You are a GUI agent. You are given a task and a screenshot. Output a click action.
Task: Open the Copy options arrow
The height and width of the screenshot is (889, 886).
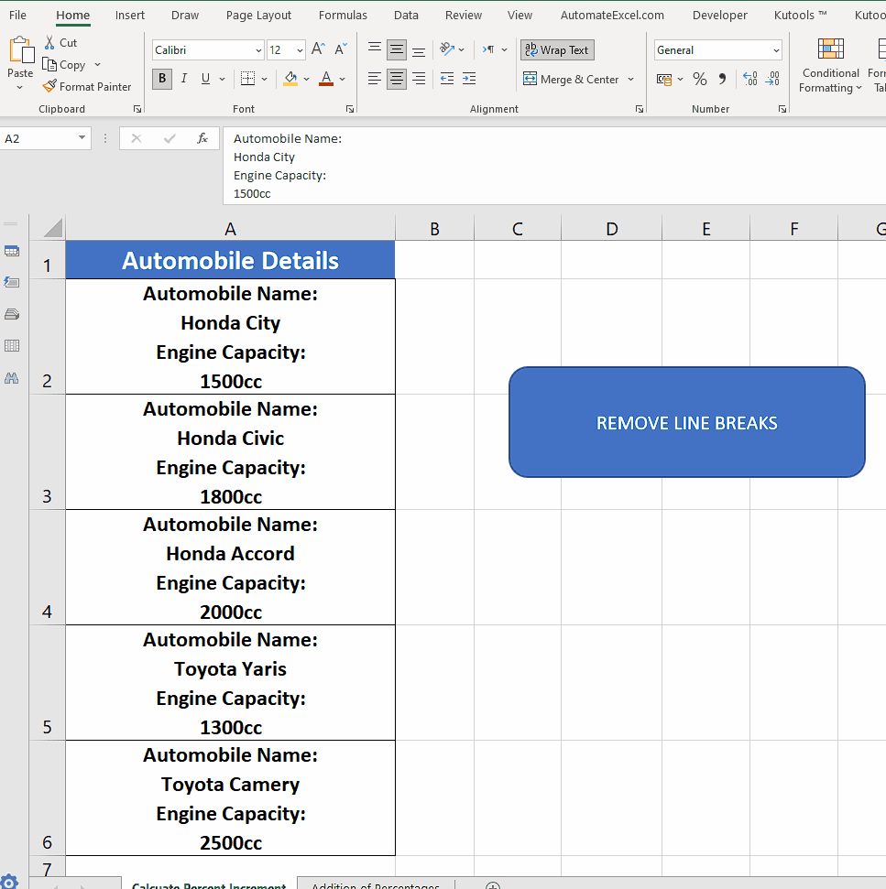point(97,65)
